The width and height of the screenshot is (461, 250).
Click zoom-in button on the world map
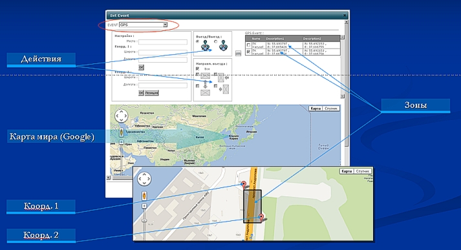[121, 142]
